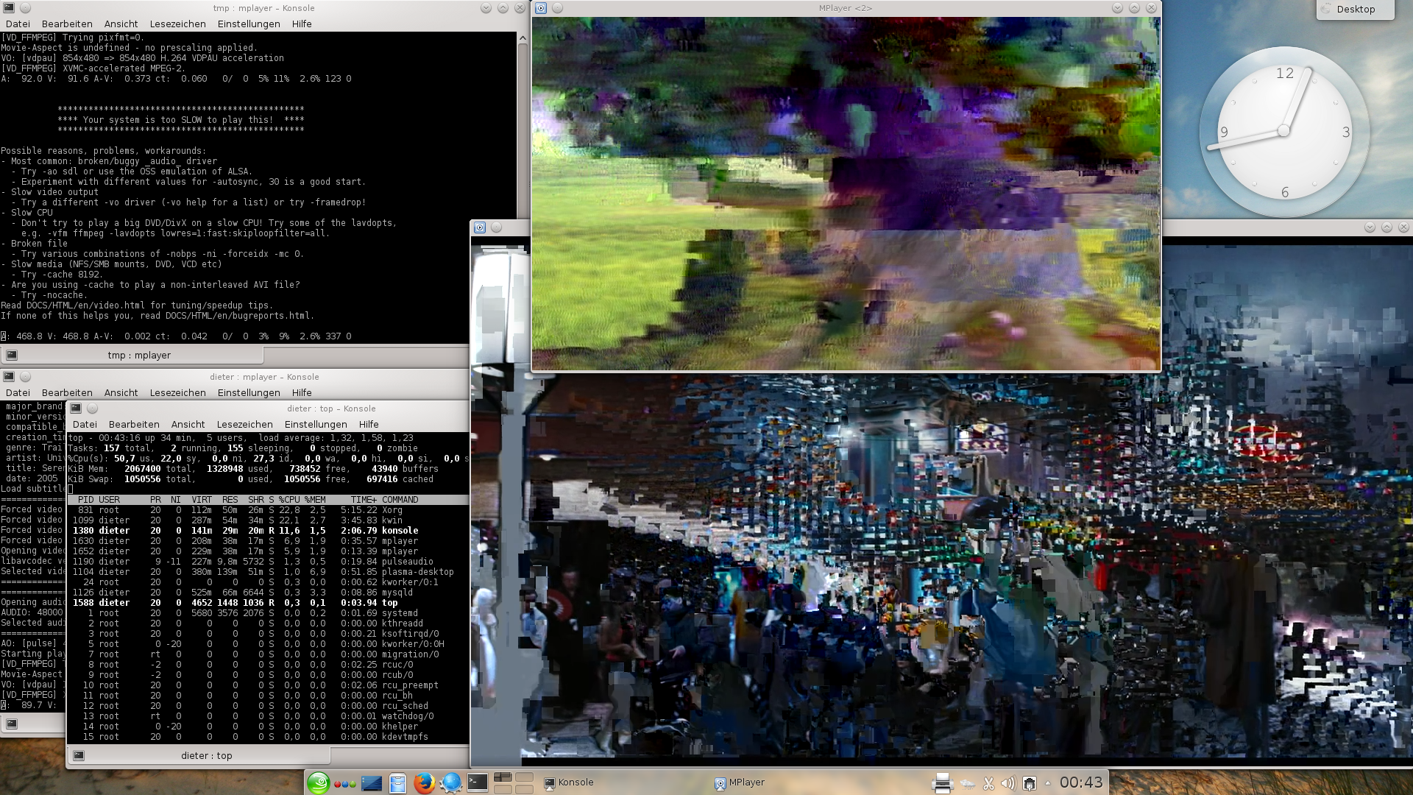Expand the hidden system tray icons arrow
Viewport: 1413px width, 795px height.
(x=1048, y=783)
